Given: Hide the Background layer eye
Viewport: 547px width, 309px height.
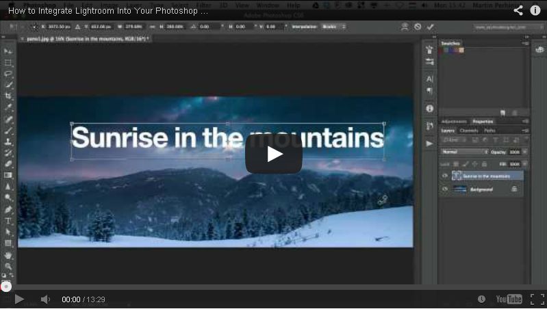Looking at the screenshot, I should [x=444, y=189].
